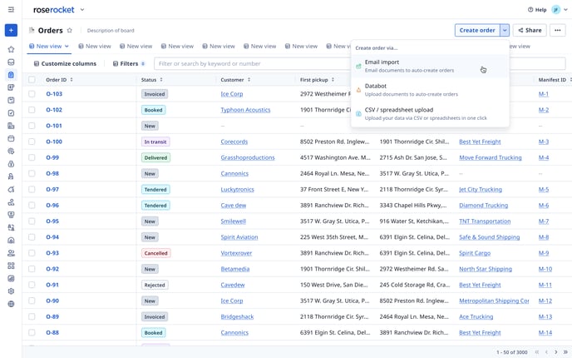Sort by the First pickup column arrows
572x358 pixels.
pyautogui.click(x=333, y=80)
